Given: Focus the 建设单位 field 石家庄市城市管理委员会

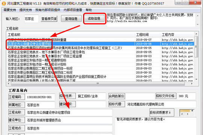Looking at the screenshot, I should click(x=69, y=120).
